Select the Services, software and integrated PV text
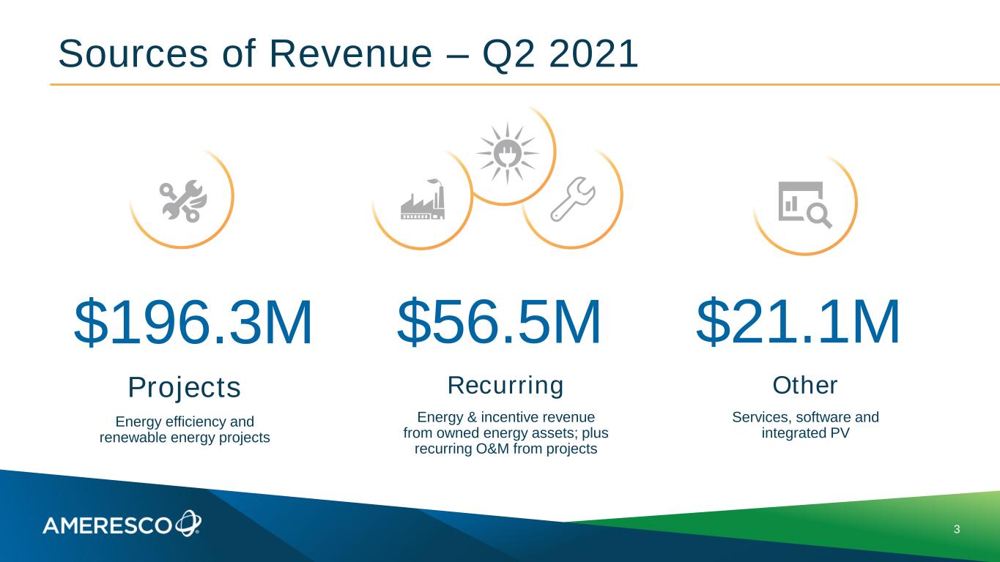Image resolution: width=1000 pixels, height=562 pixels. click(x=805, y=425)
